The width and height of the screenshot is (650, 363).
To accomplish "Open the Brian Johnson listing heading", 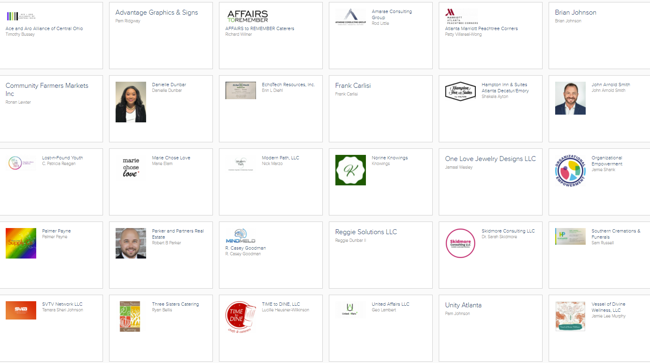I will [x=576, y=13].
